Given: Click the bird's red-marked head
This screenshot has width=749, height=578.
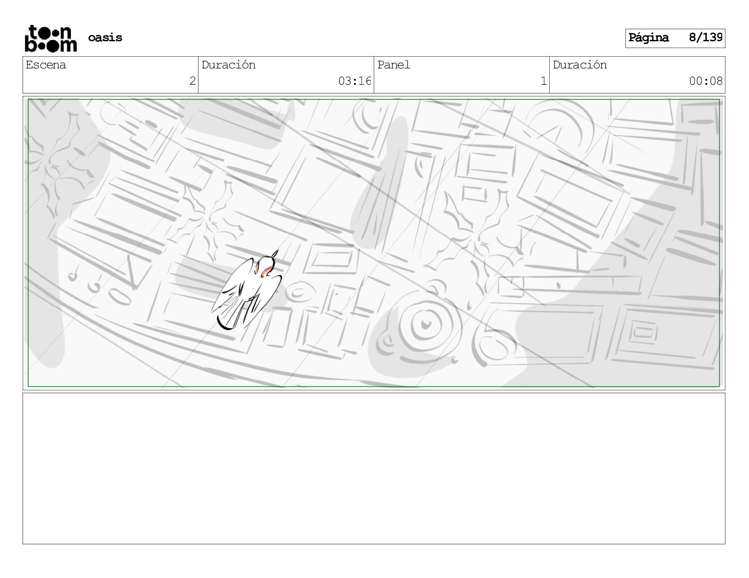Looking at the screenshot, I should click(265, 267).
